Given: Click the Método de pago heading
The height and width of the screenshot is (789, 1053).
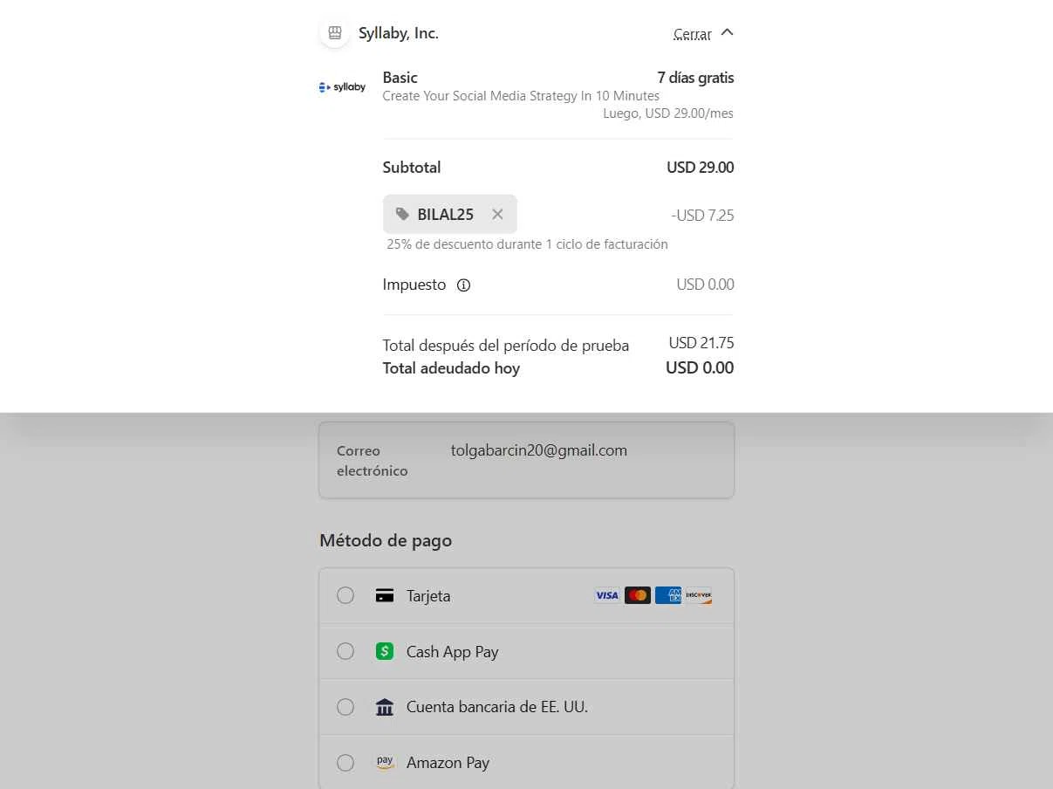Looking at the screenshot, I should [386, 540].
